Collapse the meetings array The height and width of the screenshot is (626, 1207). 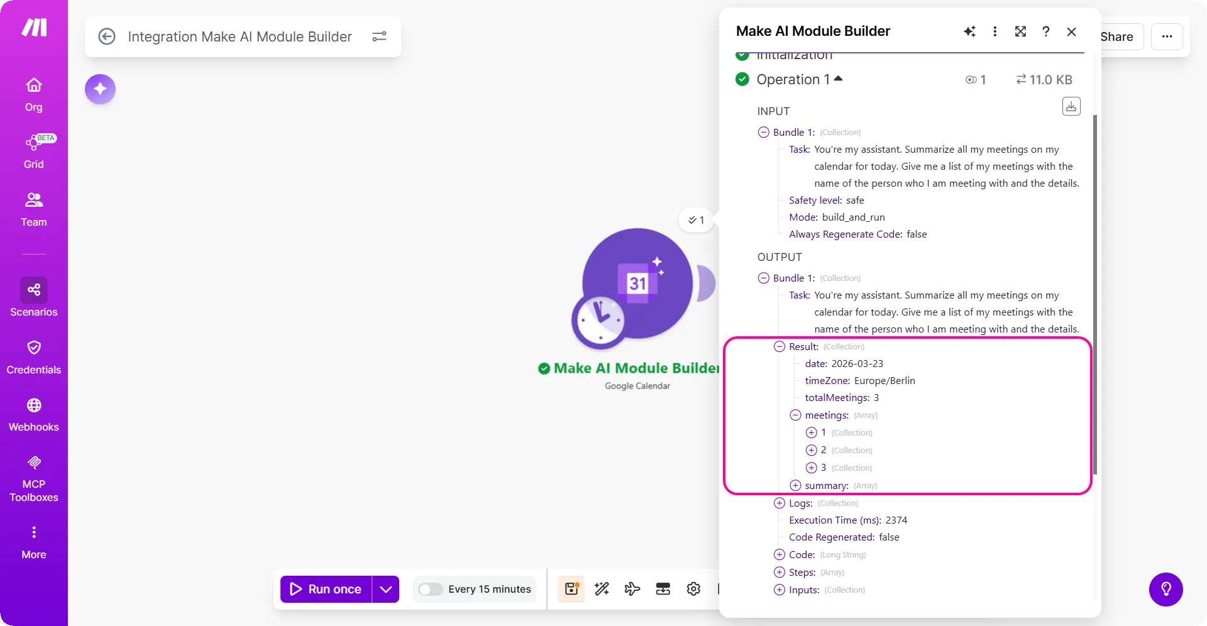(x=795, y=415)
